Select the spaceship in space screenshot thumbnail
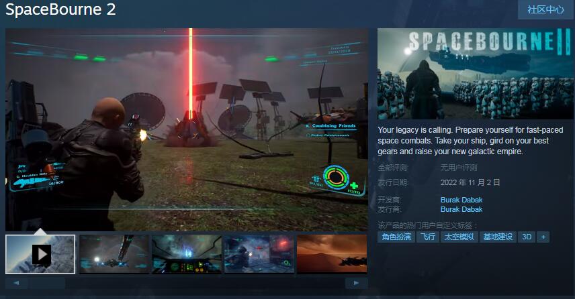The image size is (575, 299). (114, 254)
